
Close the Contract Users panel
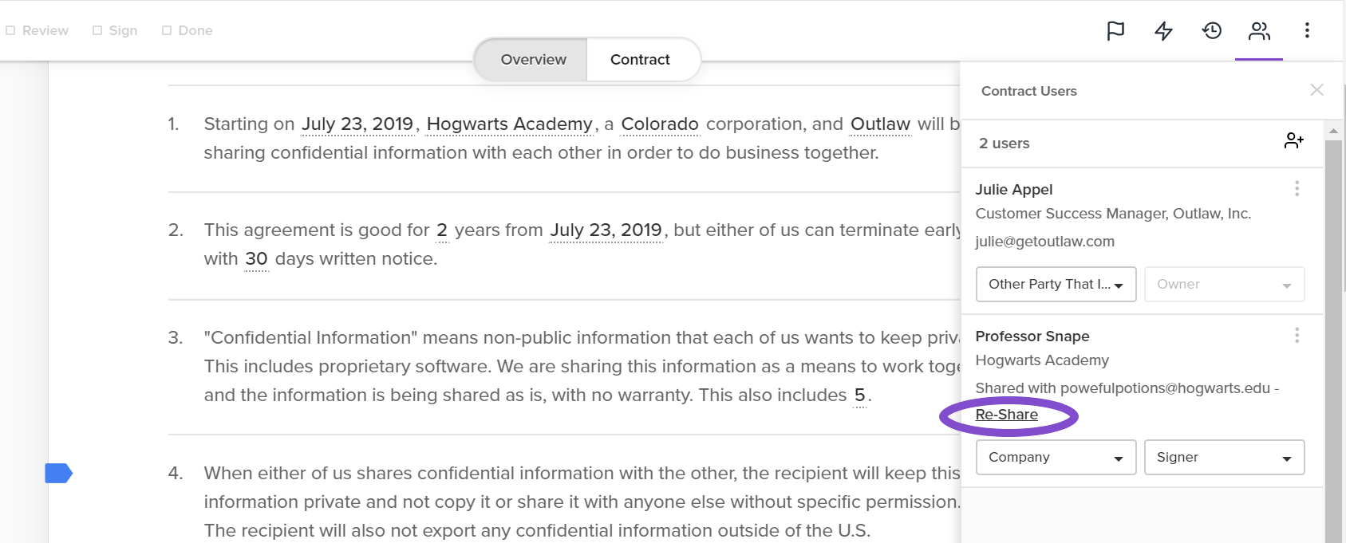click(x=1316, y=90)
